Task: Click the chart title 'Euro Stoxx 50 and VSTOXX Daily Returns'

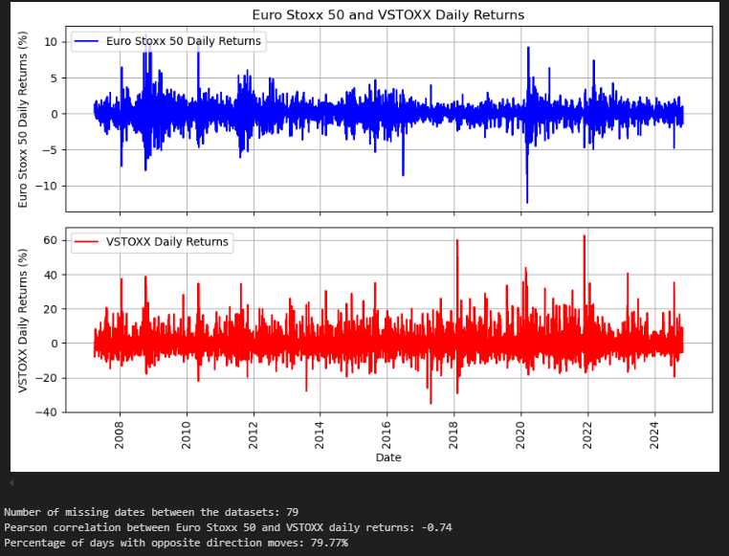Action: [x=388, y=15]
